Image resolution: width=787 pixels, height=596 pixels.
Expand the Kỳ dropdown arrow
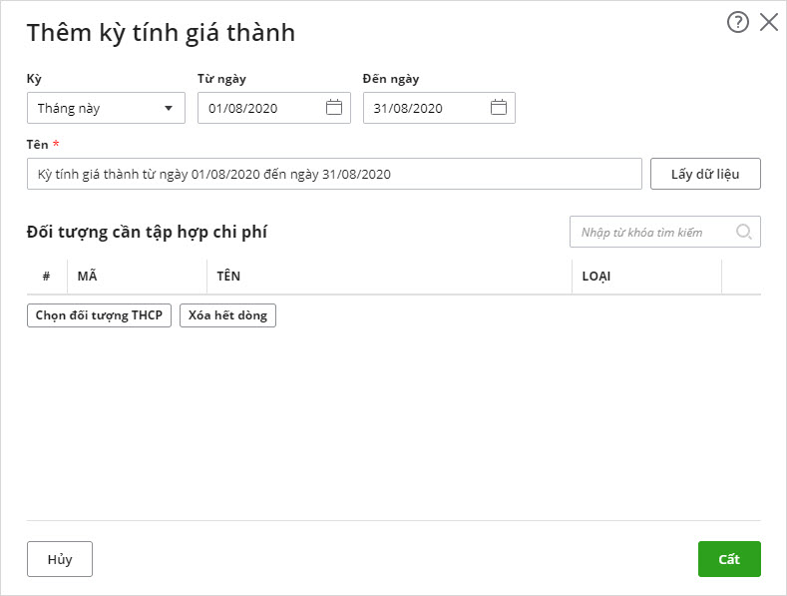(168, 108)
